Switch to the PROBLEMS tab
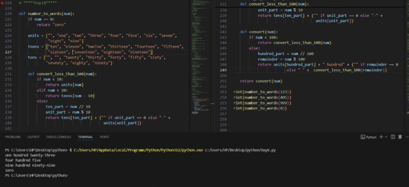The image size is (409, 187). pos(13,137)
